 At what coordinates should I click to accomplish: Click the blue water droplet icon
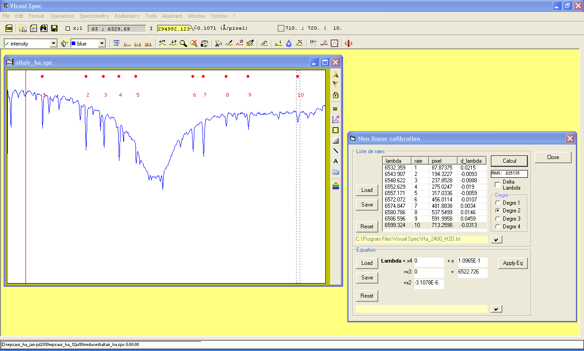click(x=289, y=43)
